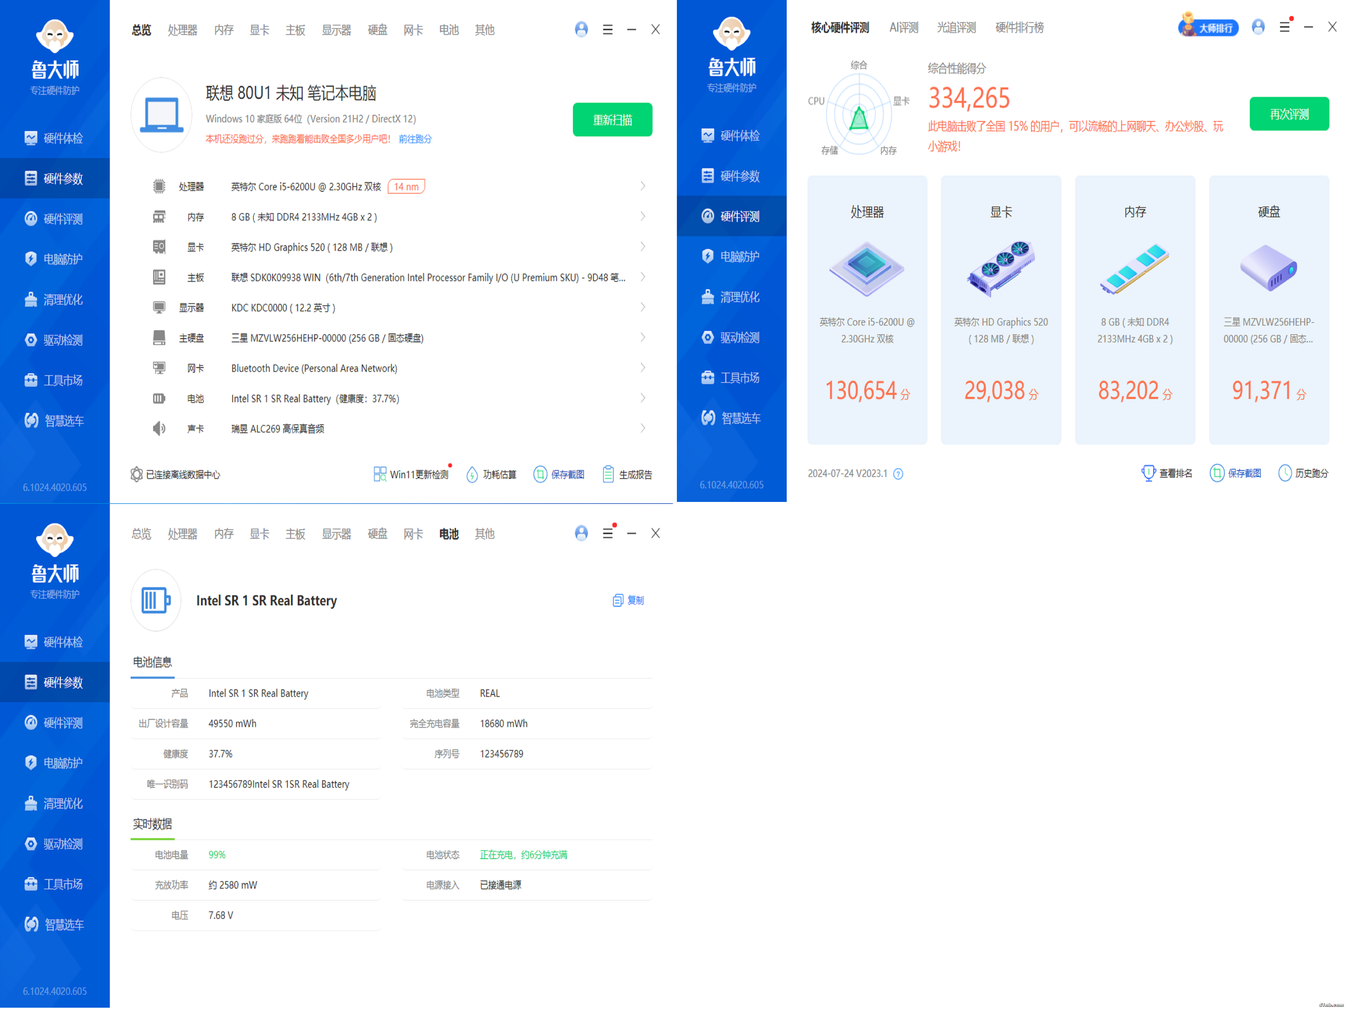This screenshot has width=1346, height=1009.
Task: Expand the 网卡 row chevron
Action: click(643, 368)
